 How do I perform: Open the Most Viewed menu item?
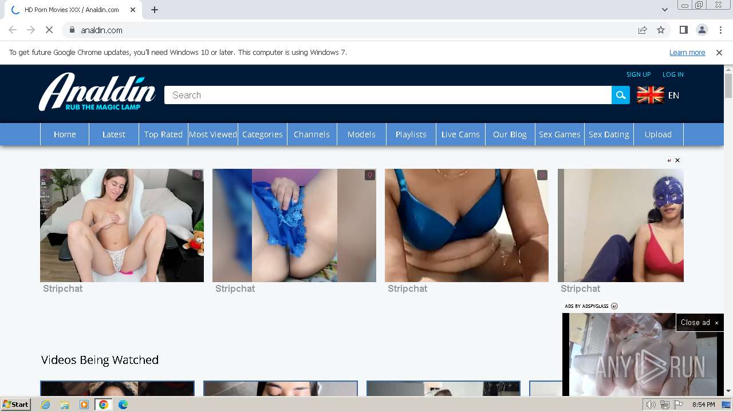[213, 134]
